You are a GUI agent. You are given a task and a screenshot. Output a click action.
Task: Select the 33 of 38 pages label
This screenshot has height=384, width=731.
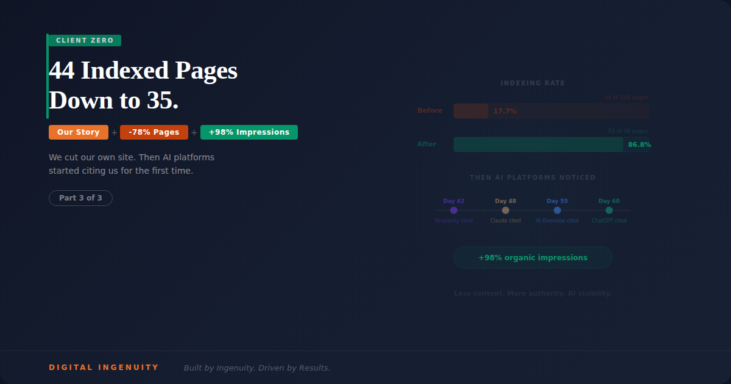pos(629,130)
